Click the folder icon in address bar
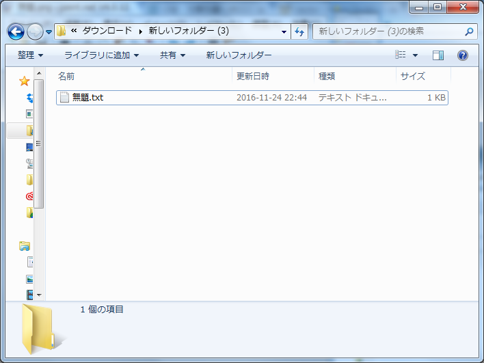The width and height of the screenshot is (484, 363). tap(61, 31)
